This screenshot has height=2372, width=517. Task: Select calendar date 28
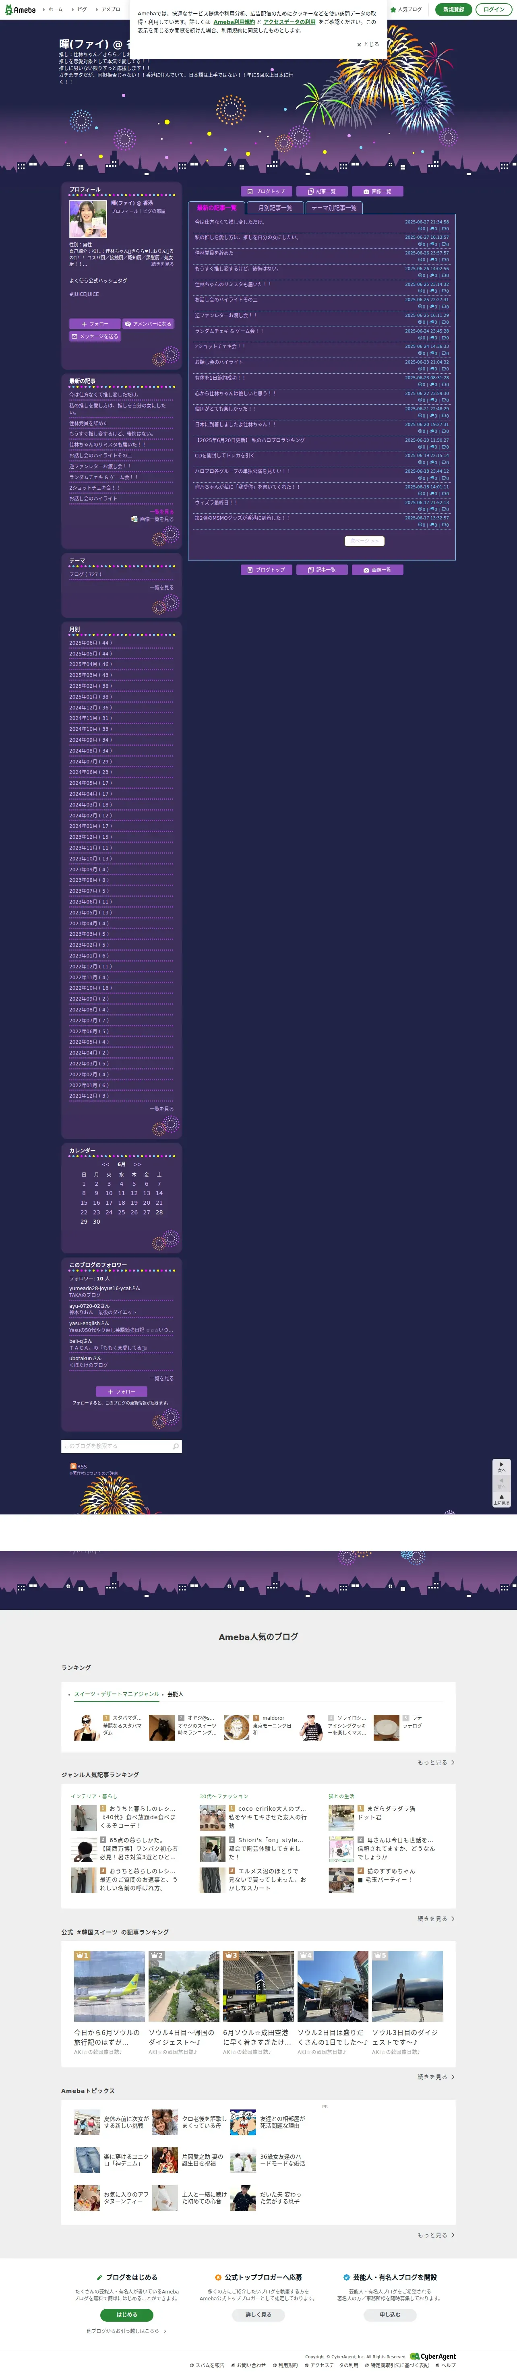[159, 1212]
